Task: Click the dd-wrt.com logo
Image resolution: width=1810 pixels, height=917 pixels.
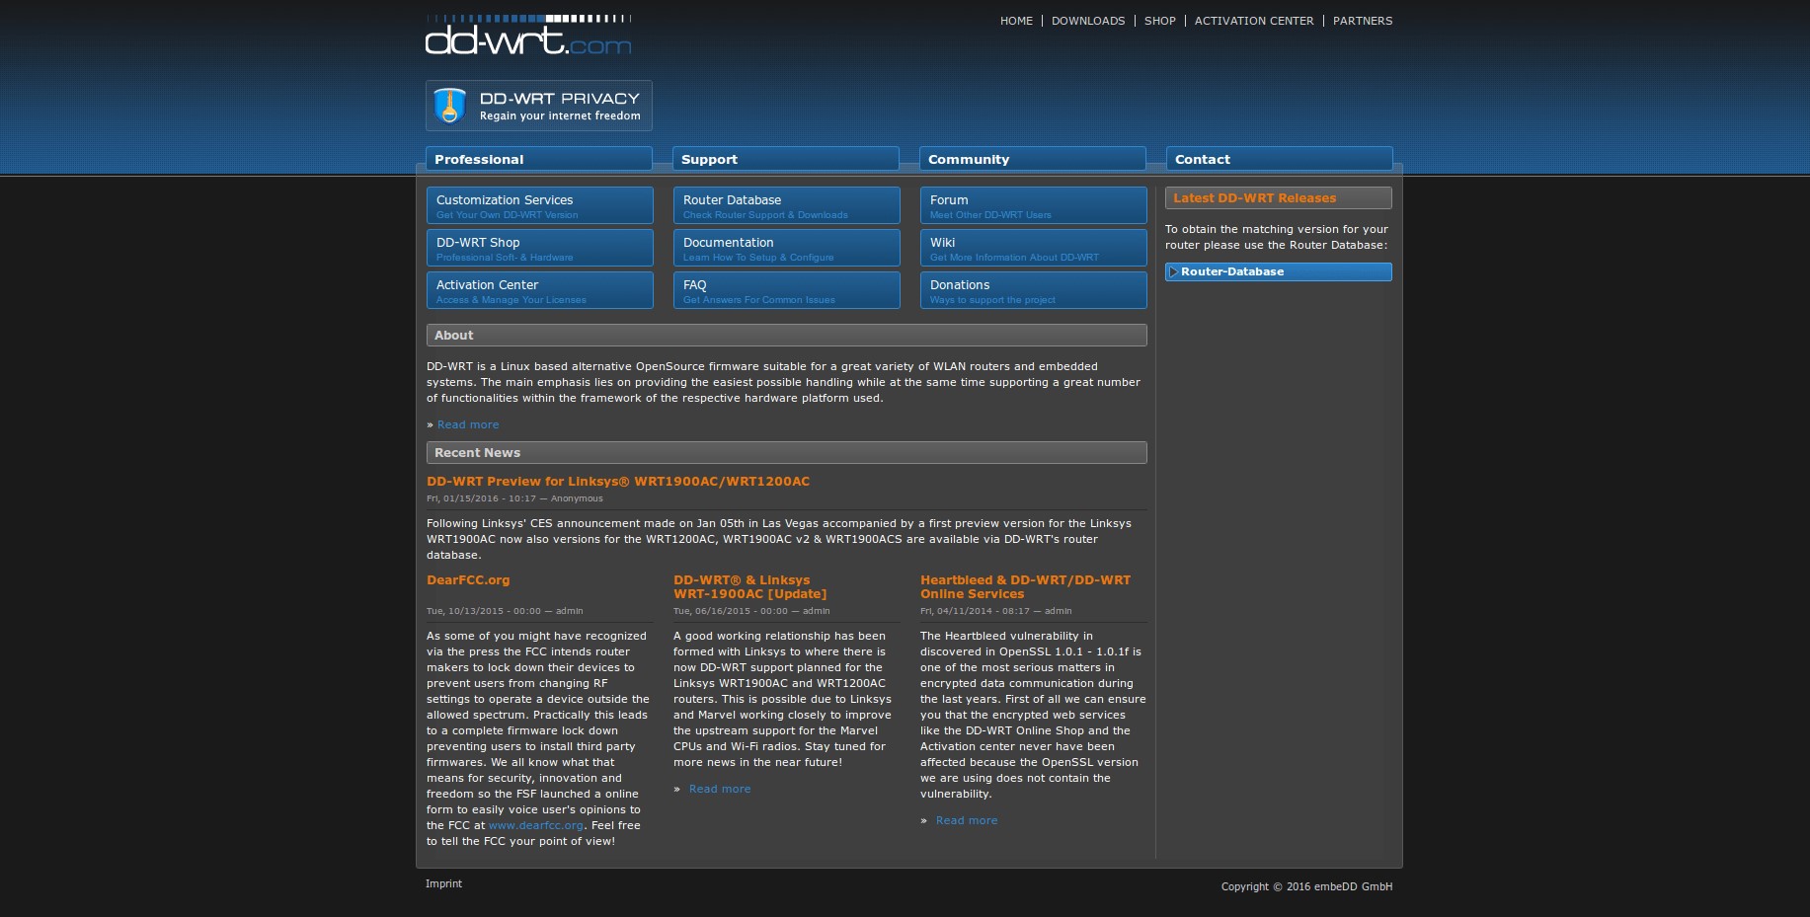Action: (x=527, y=36)
